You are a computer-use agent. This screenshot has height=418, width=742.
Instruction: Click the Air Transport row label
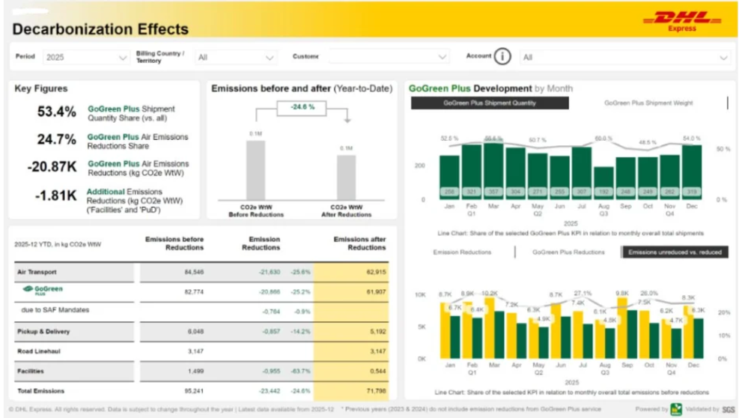point(37,272)
